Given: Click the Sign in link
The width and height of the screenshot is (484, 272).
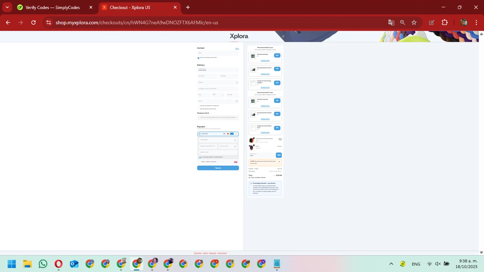Looking at the screenshot, I should (237, 48).
